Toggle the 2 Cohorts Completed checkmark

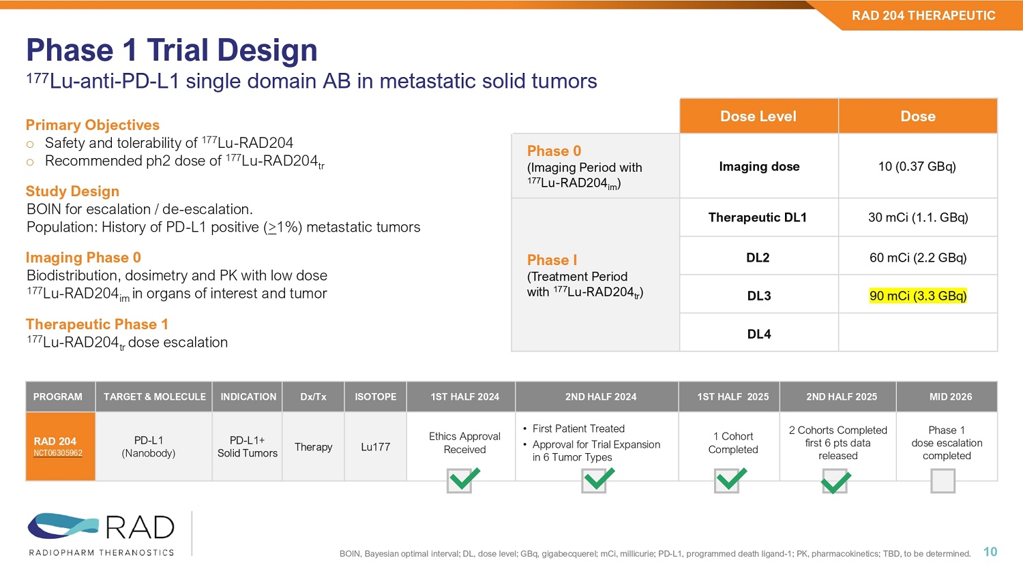[835, 482]
